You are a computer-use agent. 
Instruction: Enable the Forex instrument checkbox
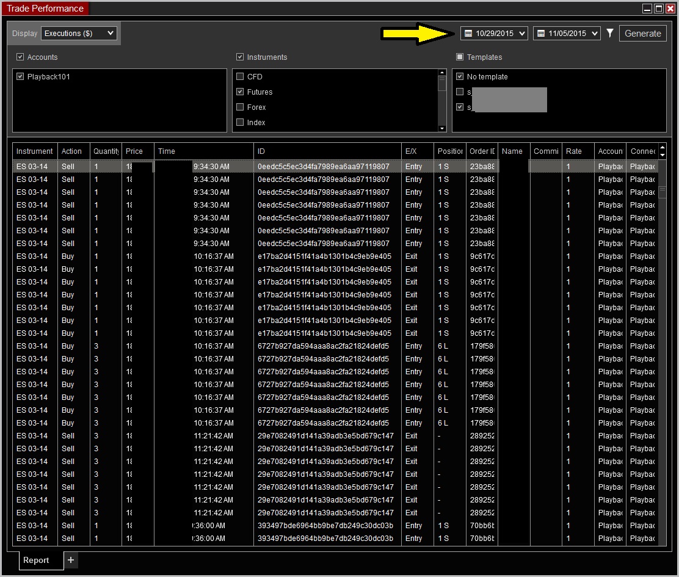[240, 107]
